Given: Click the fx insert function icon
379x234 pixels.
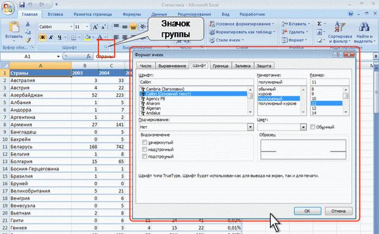Looking at the screenshot, I should coord(89,56).
